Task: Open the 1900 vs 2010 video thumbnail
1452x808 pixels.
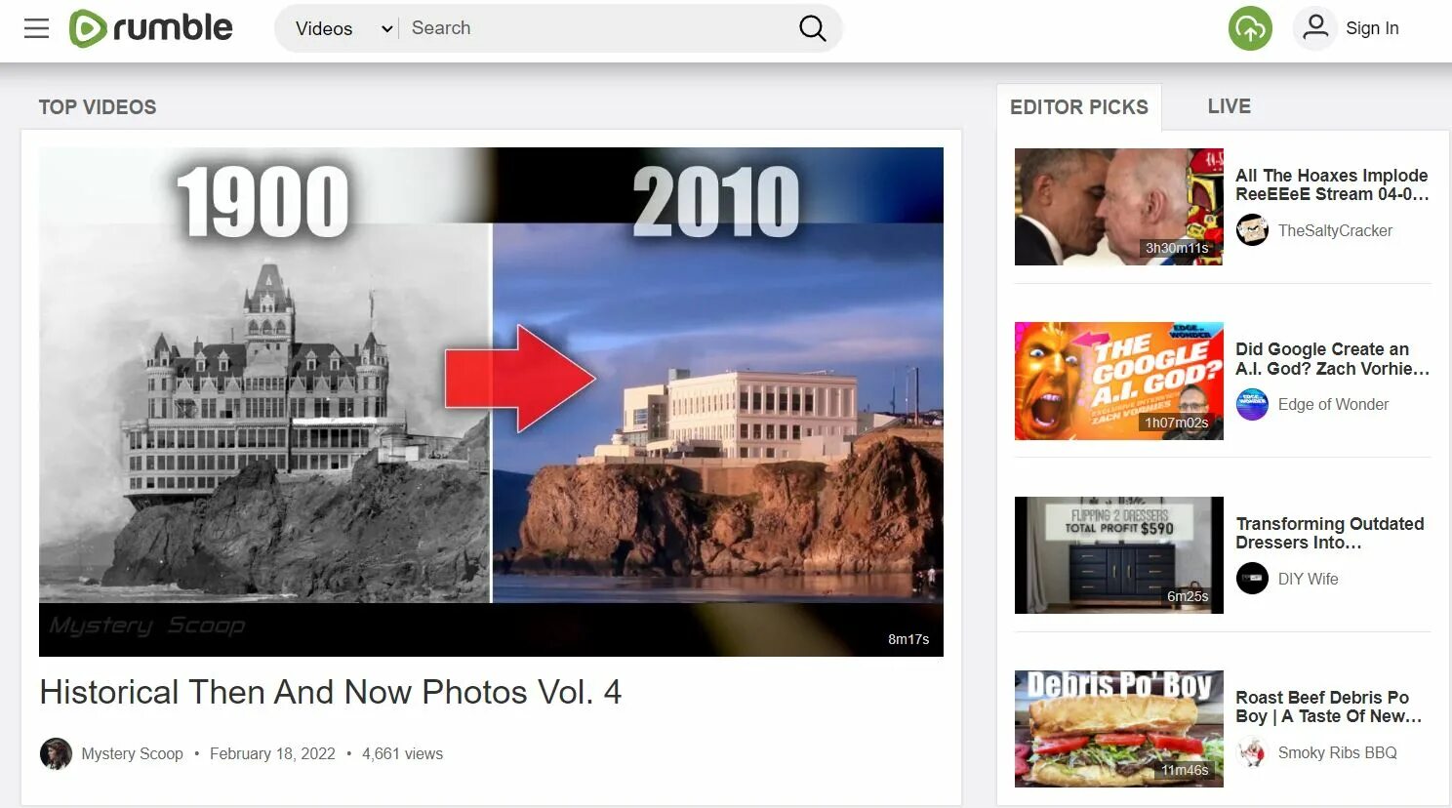Action: pos(491,402)
